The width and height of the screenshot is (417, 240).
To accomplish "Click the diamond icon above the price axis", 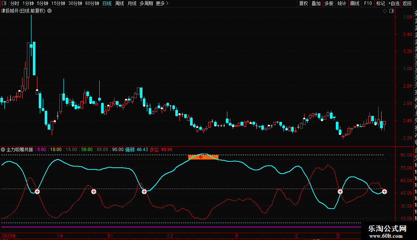I will point(385,11).
